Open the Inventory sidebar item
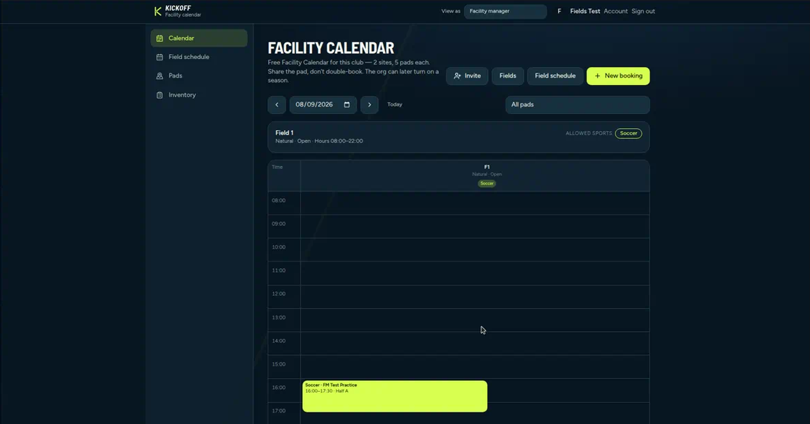Viewport: 810px width, 424px height. pos(199,95)
